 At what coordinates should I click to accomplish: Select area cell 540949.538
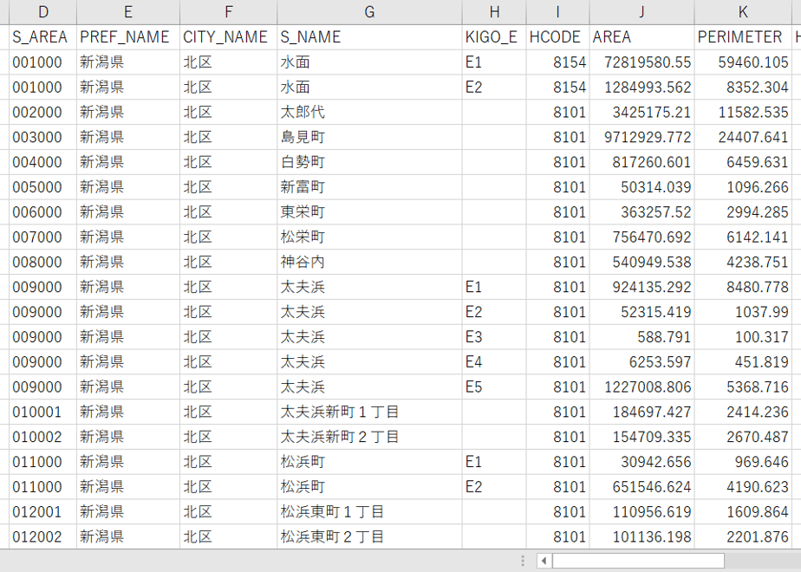(641, 263)
